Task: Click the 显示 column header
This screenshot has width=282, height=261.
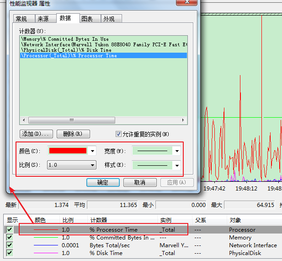Action: point(17,220)
